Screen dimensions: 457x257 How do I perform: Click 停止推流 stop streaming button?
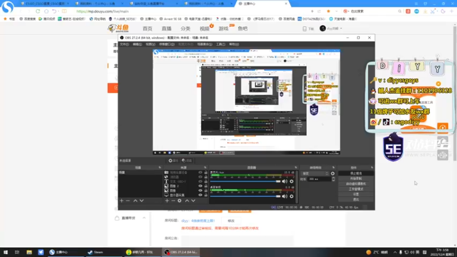coord(356,174)
